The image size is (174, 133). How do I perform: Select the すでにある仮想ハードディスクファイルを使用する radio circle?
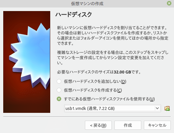coord(59,99)
